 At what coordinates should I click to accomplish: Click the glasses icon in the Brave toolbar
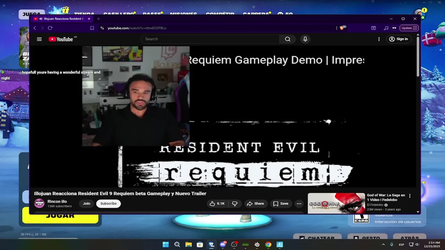[x=394, y=28]
